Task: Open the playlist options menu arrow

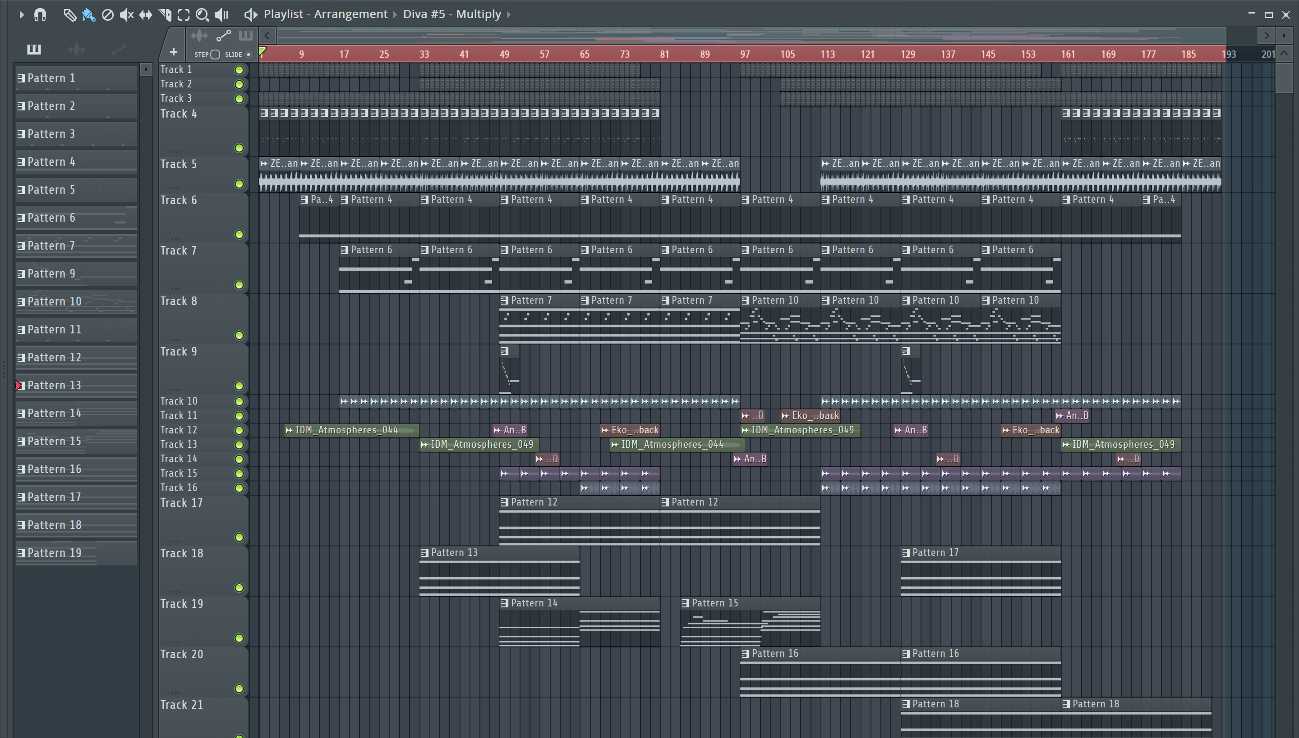Action: (x=21, y=15)
